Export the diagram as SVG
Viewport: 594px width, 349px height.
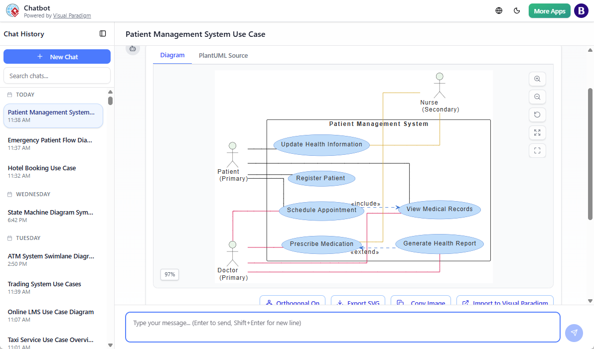pyautogui.click(x=358, y=301)
